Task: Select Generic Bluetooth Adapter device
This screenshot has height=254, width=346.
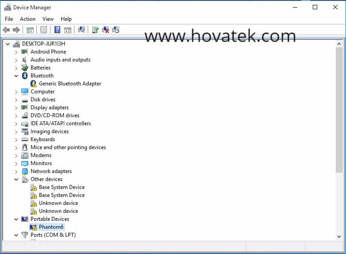Action: 70,84
